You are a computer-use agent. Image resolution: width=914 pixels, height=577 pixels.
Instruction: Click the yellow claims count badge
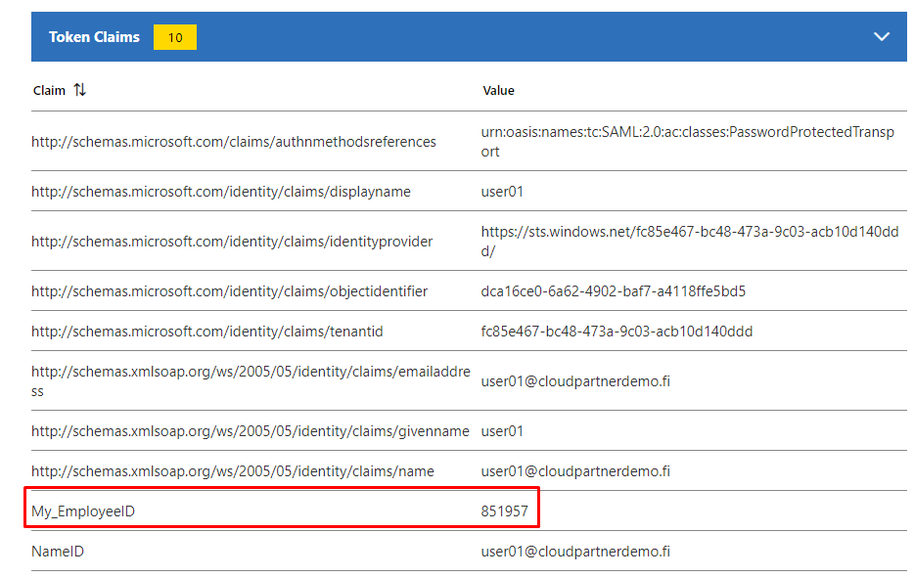point(175,37)
